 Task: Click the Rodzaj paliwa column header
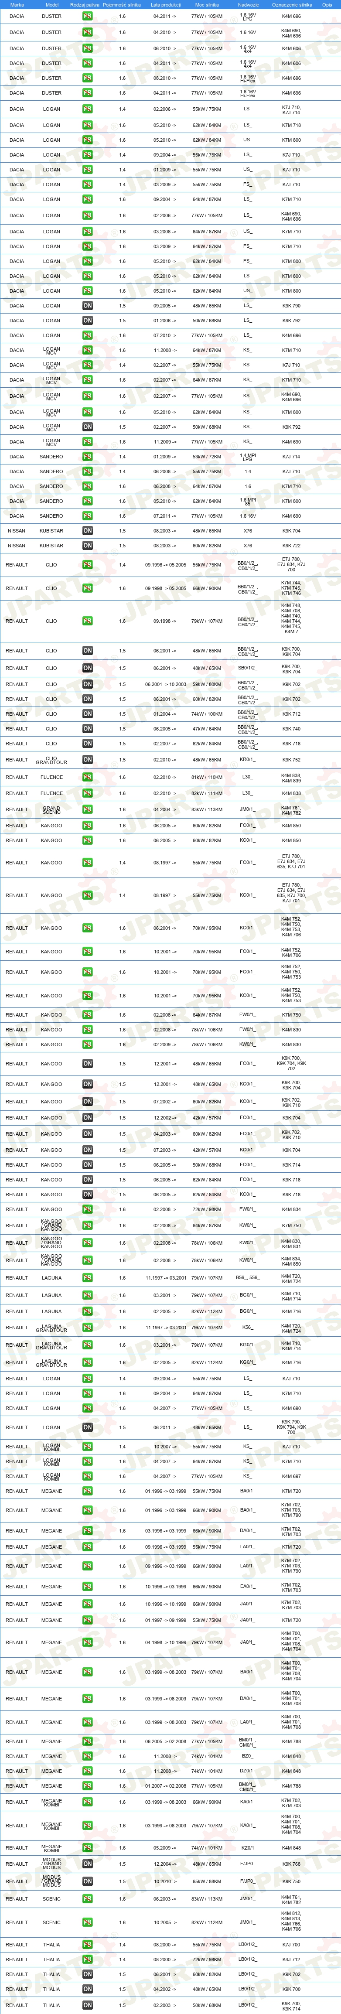[x=85, y=5]
